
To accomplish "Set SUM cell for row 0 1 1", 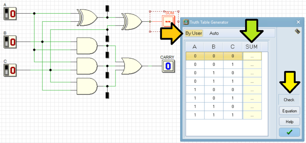I will [x=252, y=81].
